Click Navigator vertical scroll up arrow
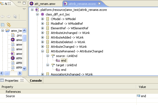 pos(24,30)
